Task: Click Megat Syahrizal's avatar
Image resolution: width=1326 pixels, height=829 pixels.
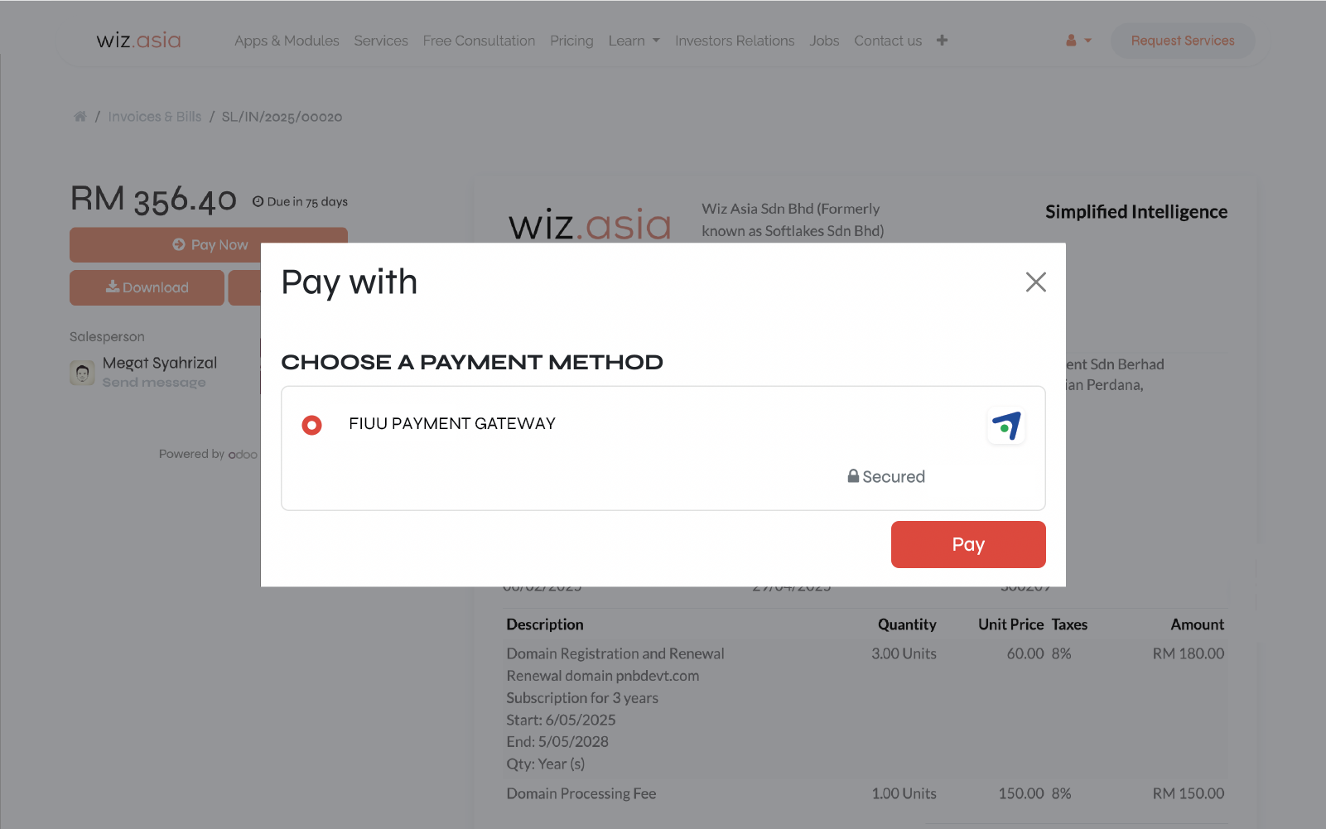Action: pyautogui.click(x=82, y=373)
